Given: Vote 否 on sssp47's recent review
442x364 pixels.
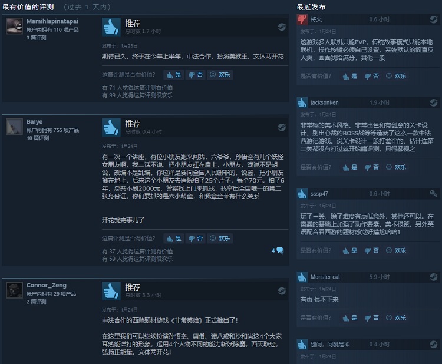Looking at the screenshot, I should click(371, 250).
